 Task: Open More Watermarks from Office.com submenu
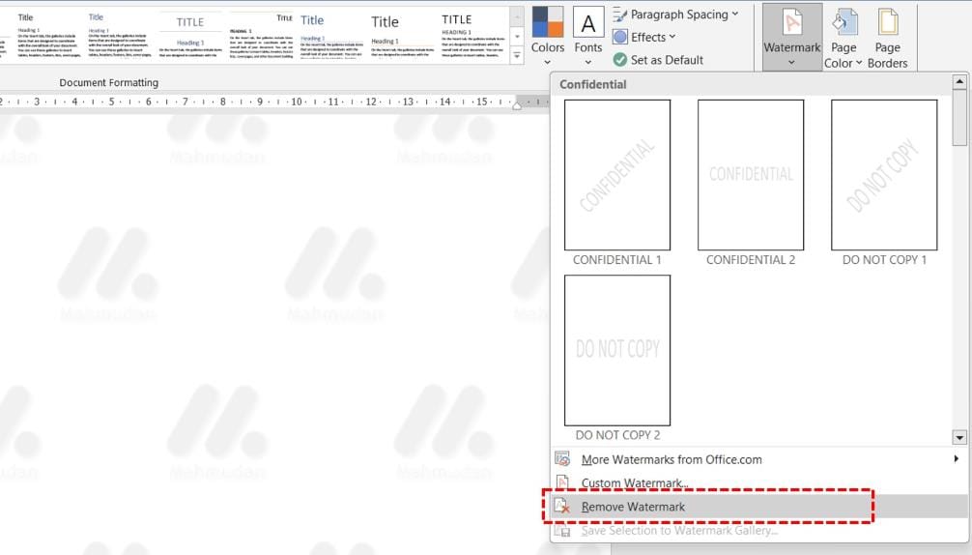pyautogui.click(x=672, y=459)
